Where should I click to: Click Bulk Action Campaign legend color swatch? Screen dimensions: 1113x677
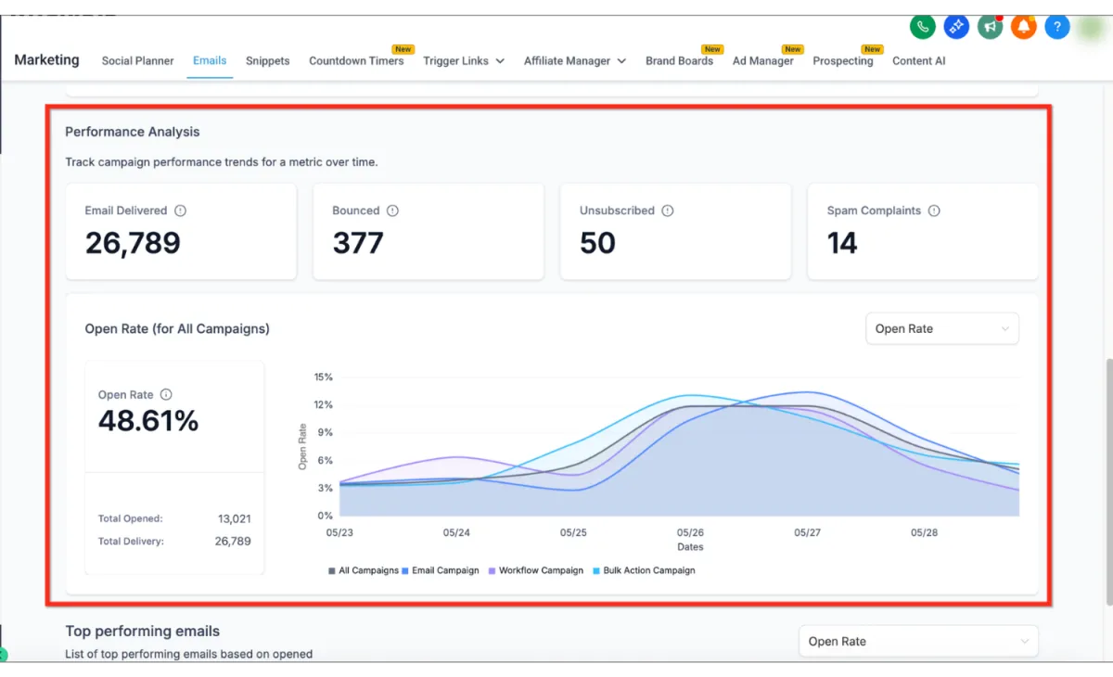click(595, 570)
